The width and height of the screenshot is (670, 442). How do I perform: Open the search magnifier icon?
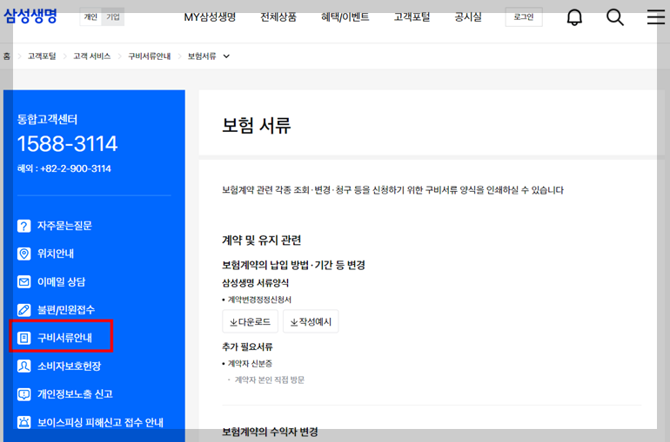pyautogui.click(x=615, y=17)
